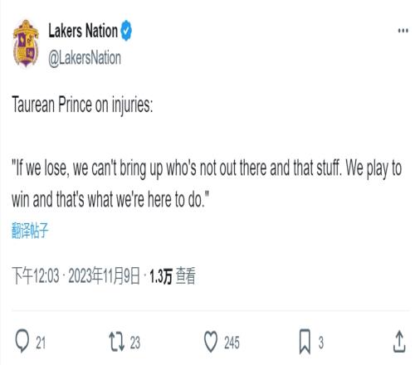The height and width of the screenshot is (365, 415).
Task: Click the quoted tweet body text
Action: pos(207,183)
